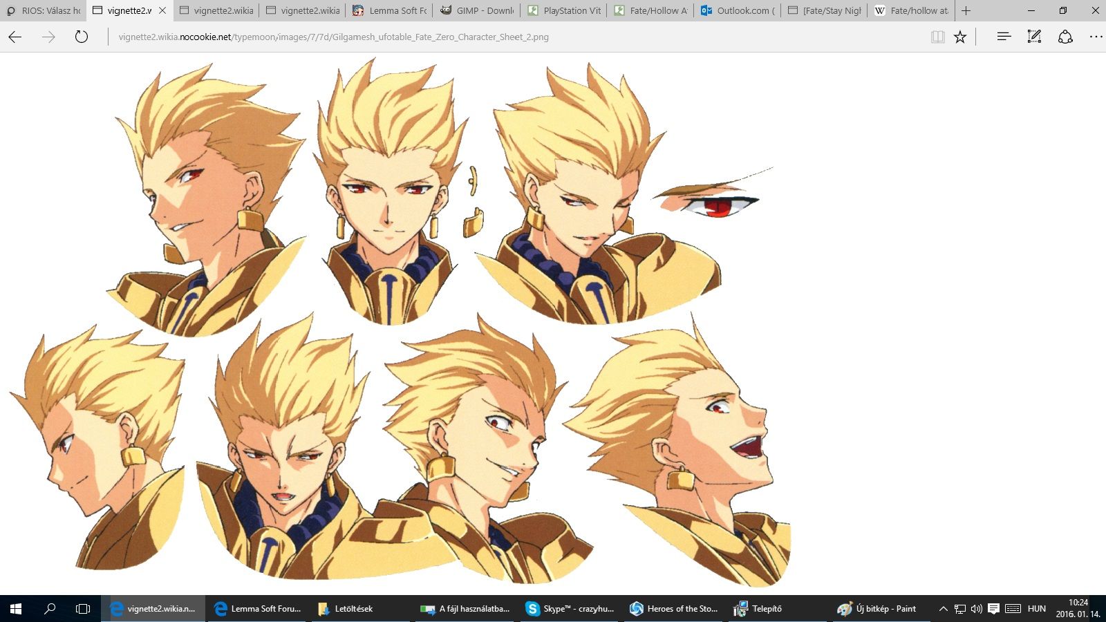
Task: Switch to PlayStation Vit tab
Action: [564, 10]
